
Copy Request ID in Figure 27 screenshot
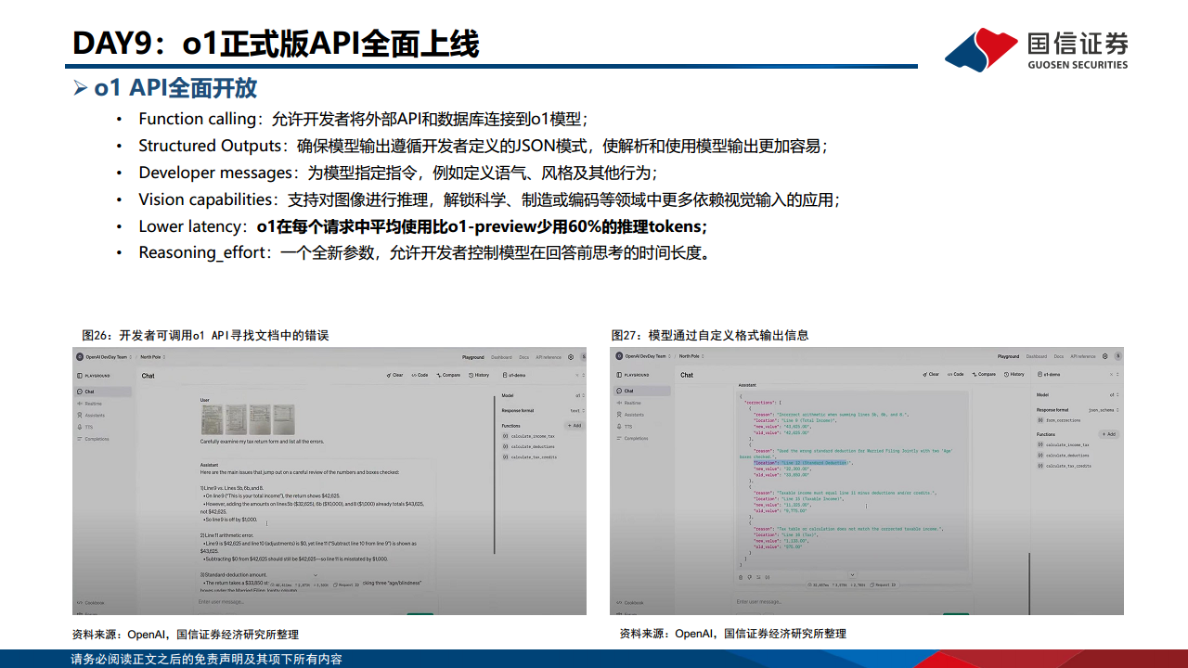tap(885, 584)
